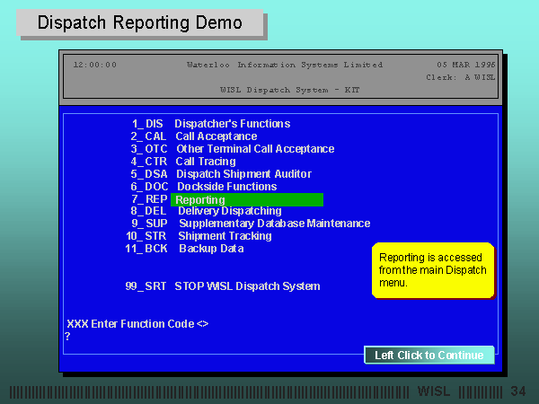Viewport: 539px width, 404px height.
Task: Click Waterloo Information Systems Limited header
Action: 285,65
